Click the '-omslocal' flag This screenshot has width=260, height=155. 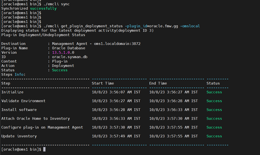click(189, 26)
